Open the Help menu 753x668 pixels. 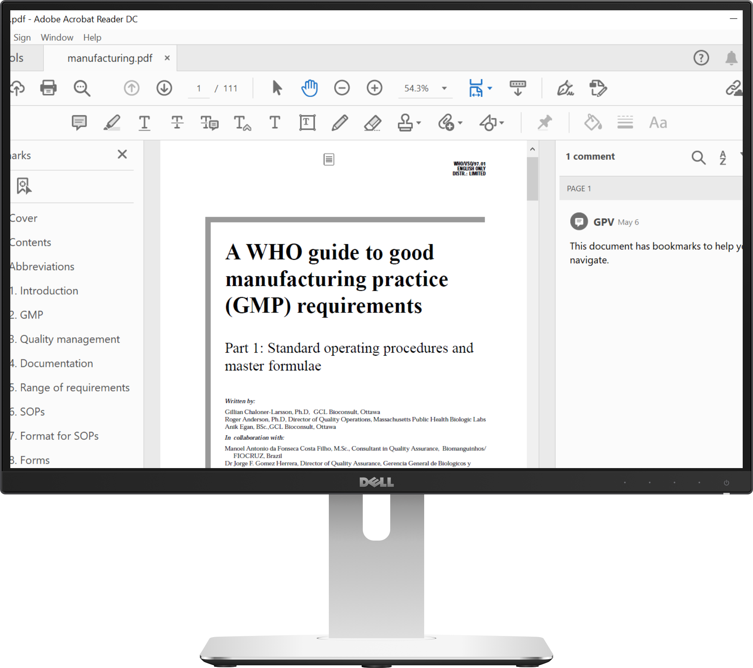coord(92,37)
